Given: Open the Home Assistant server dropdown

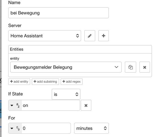Looking at the screenshot, I should click(45, 36).
